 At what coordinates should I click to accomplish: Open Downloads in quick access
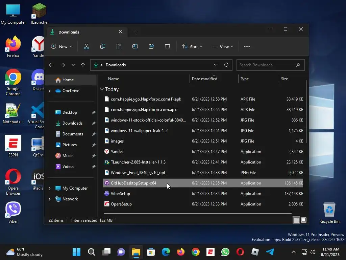pos(72,123)
